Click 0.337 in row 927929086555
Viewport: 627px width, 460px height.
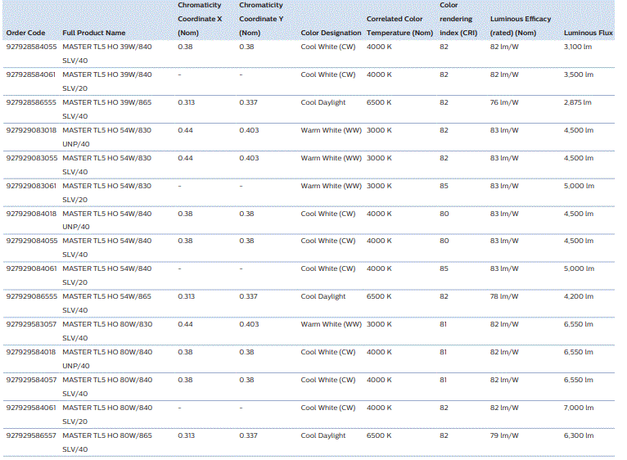coord(248,296)
